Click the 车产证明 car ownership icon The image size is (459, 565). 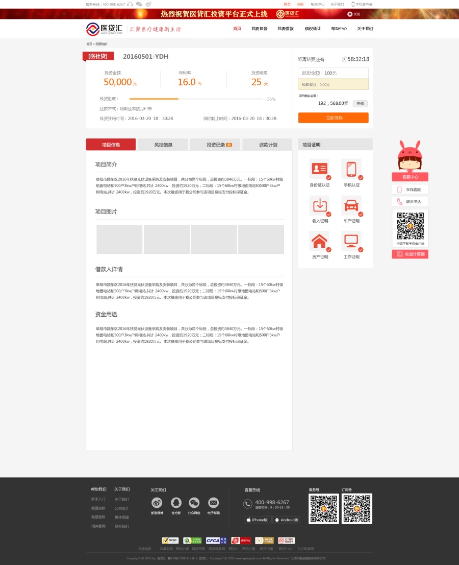(x=351, y=205)
